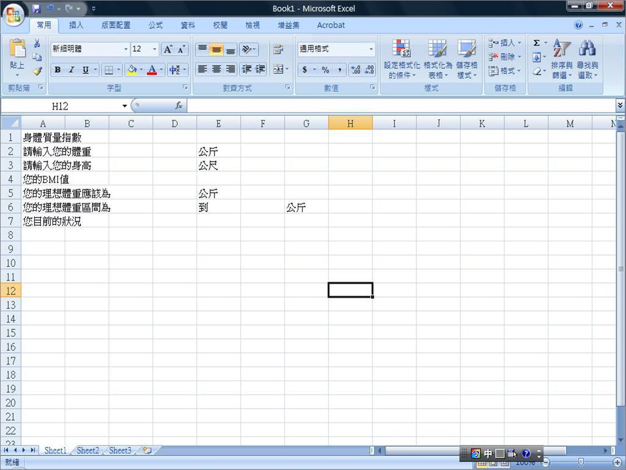Decrease decimal places
626x470 pixels.
pos(369,70)
